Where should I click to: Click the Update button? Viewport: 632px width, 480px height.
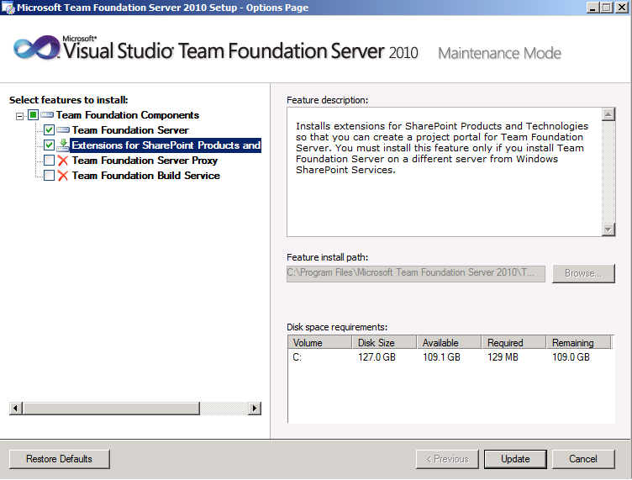pos(515,459)
